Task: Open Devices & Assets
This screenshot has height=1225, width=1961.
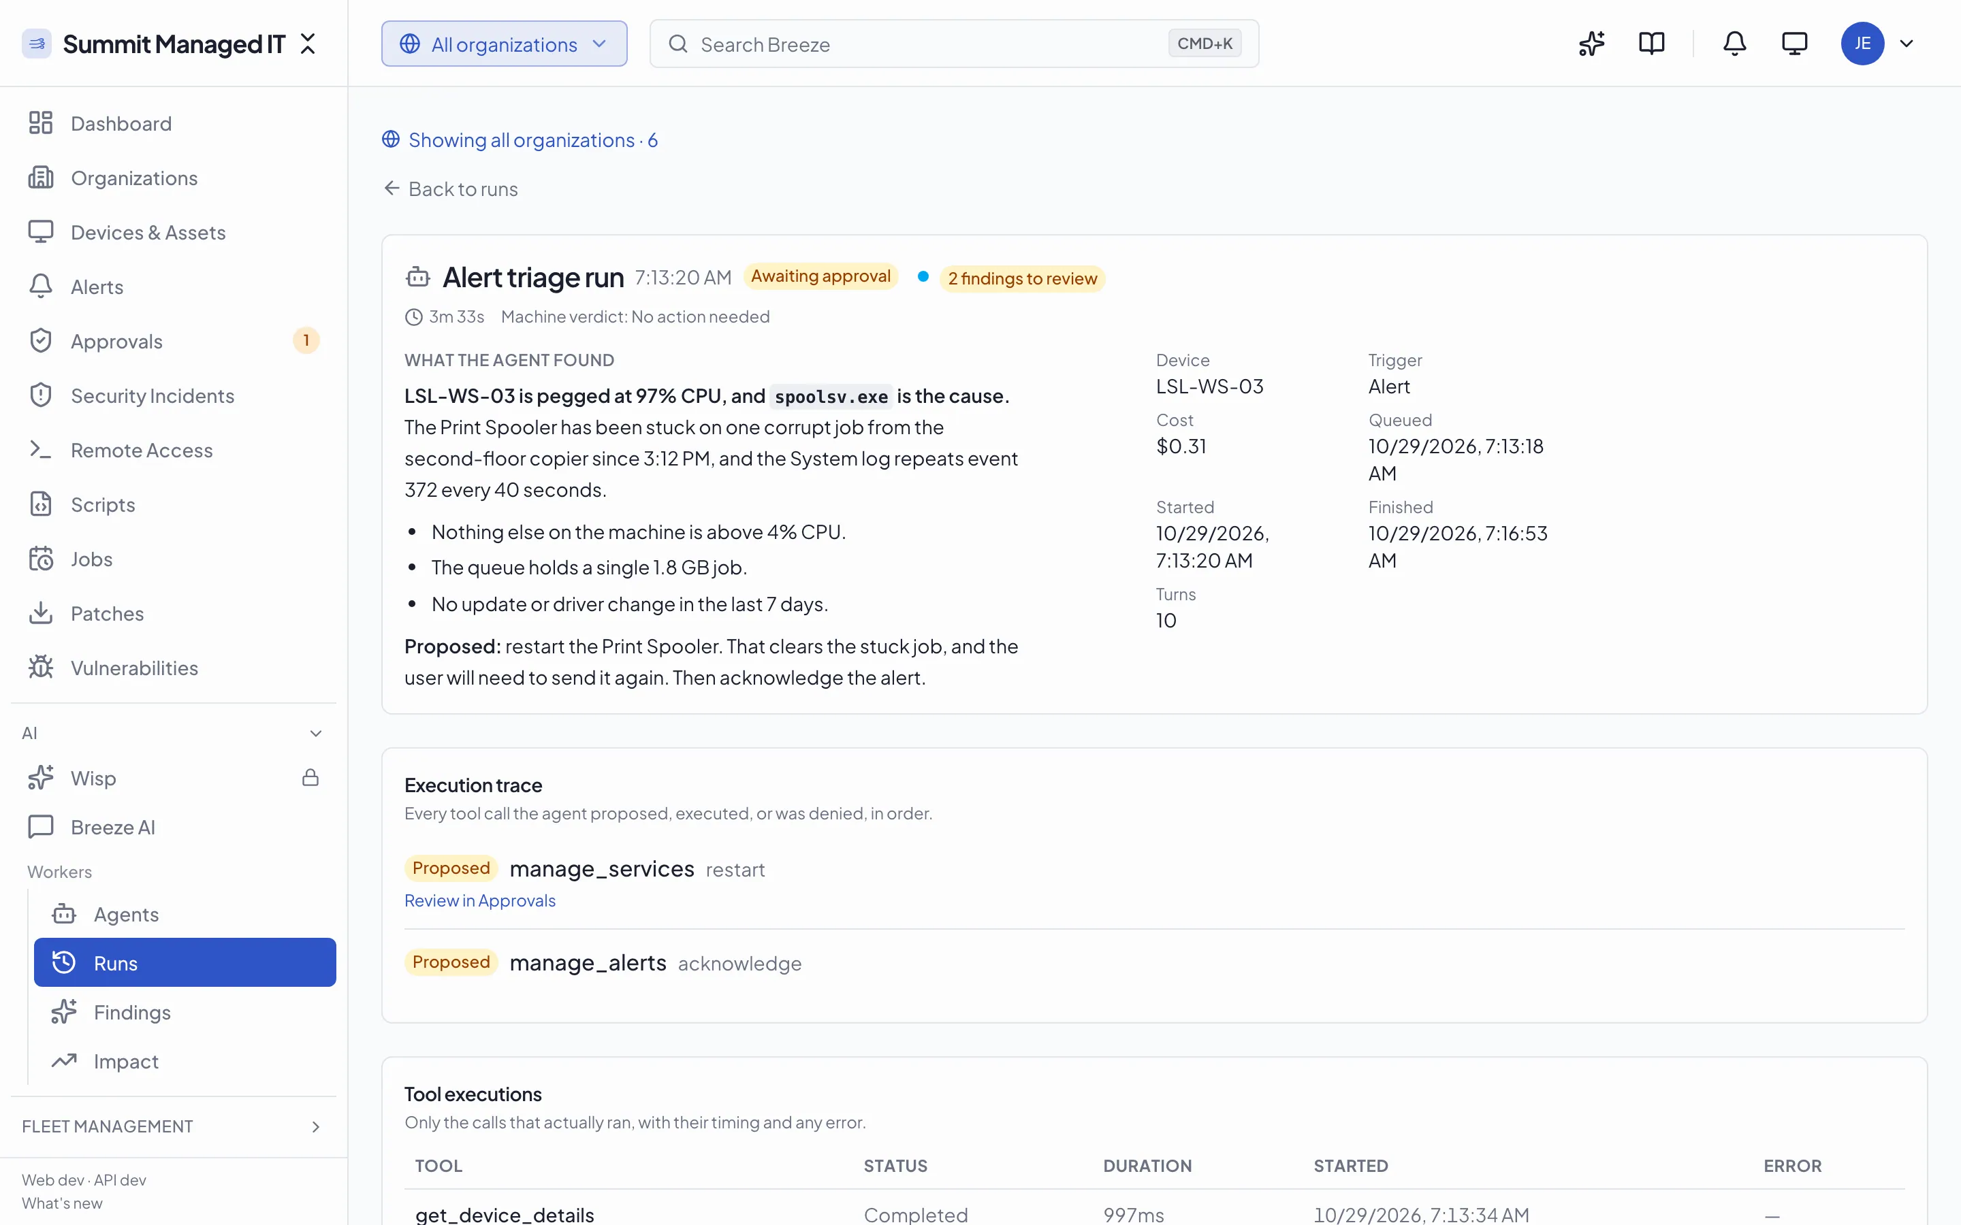Action: point(174,231)
